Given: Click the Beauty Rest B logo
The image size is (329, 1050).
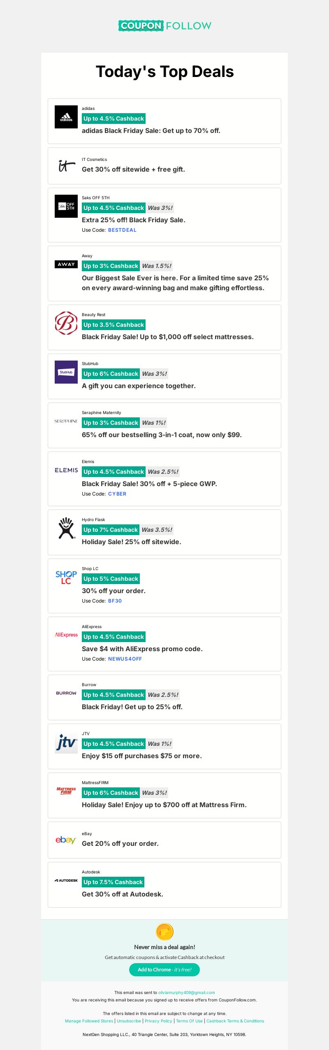Looking at the screenshot, I should 66,323.
